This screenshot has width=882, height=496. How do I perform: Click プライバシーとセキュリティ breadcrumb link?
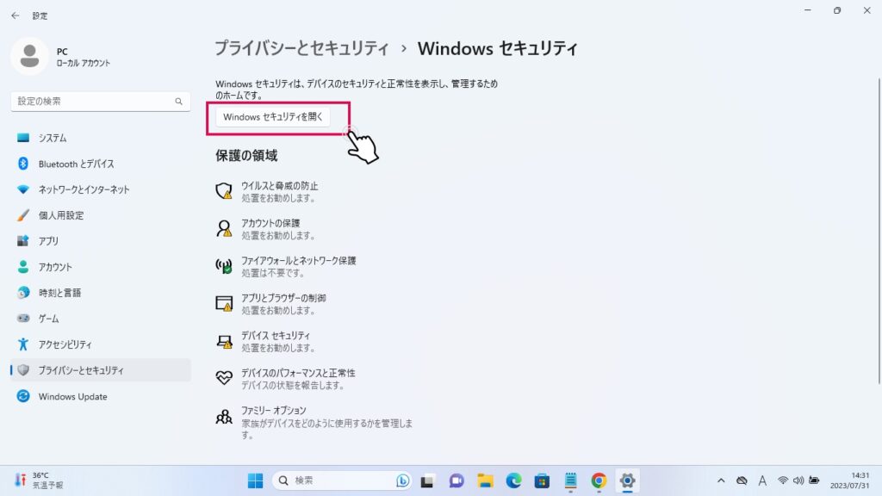301,48
